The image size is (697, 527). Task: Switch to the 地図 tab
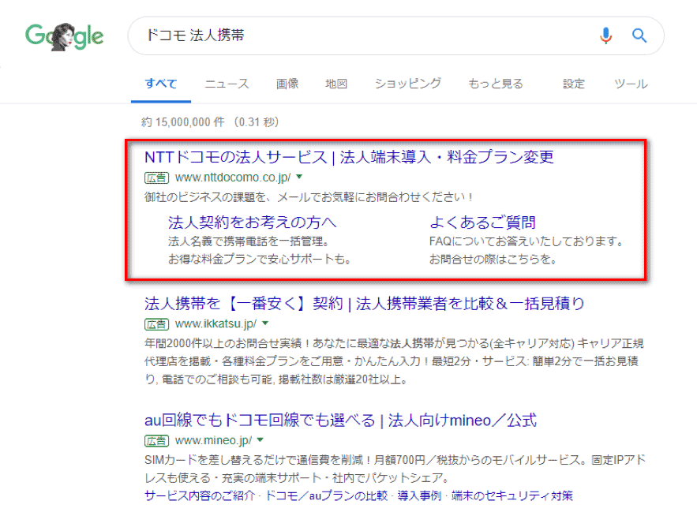click(x=336, y=84)
